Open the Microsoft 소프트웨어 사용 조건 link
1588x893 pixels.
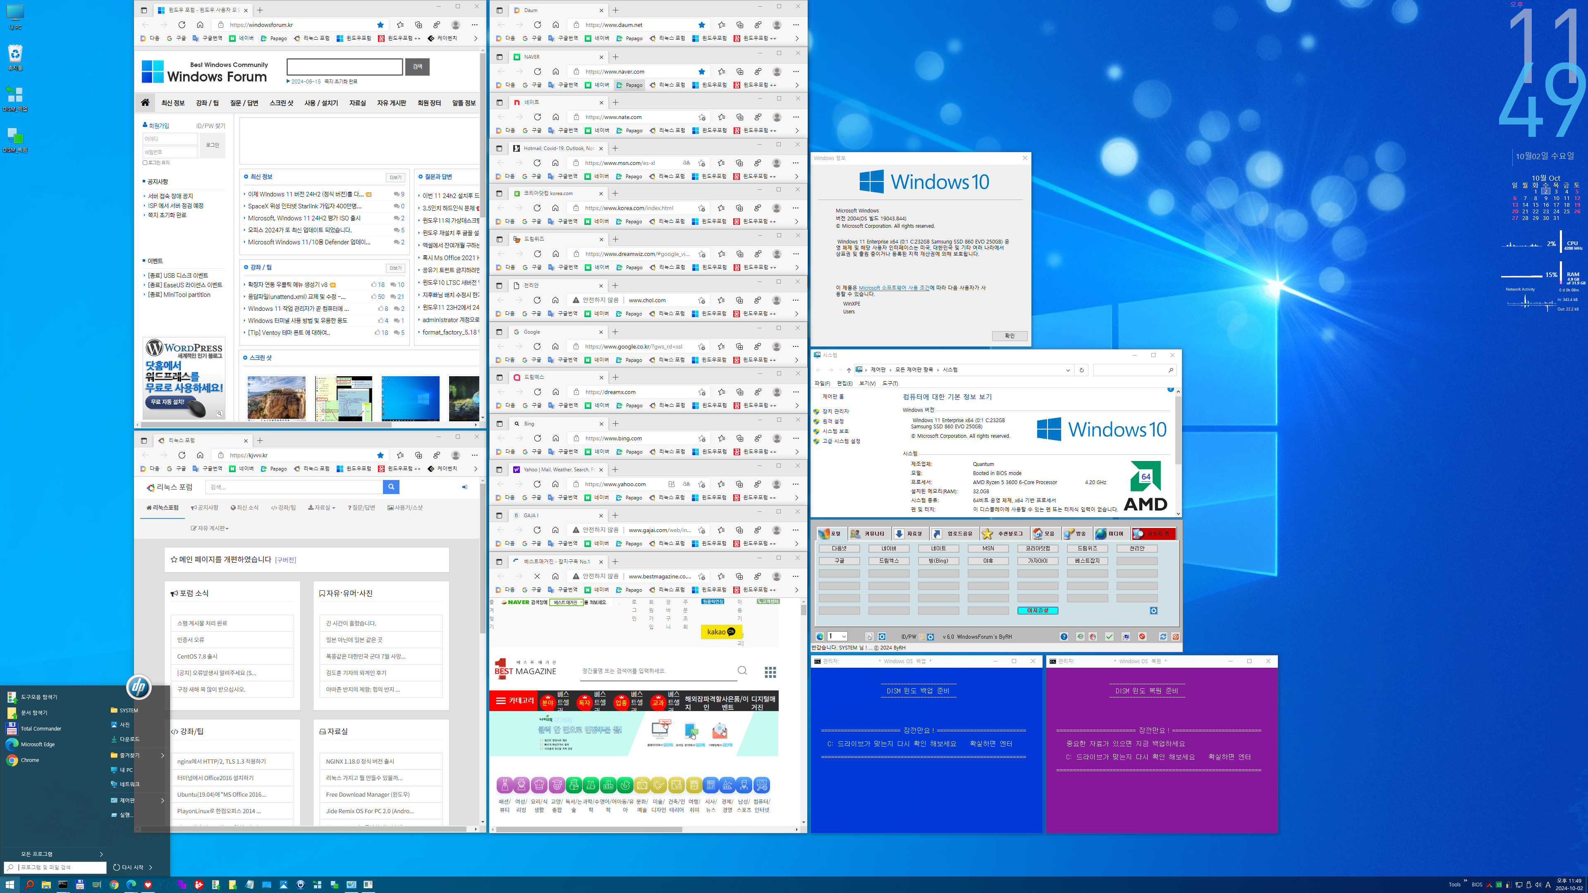pos(894,288)
